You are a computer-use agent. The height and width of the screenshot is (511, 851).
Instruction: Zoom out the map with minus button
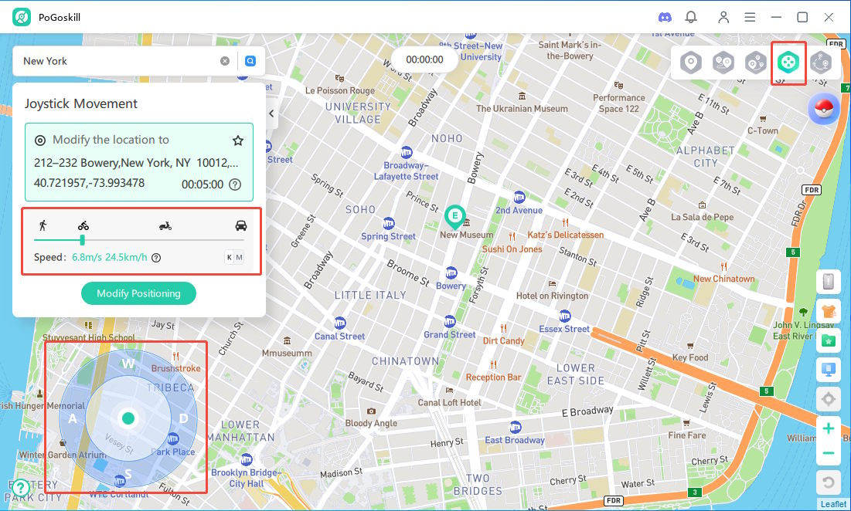click(x=829, y=453)
